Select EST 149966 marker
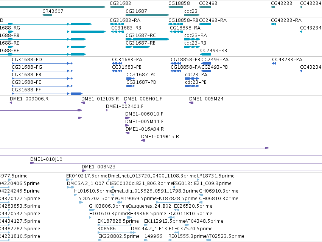Image resolution: width=322 pixels, height=242 pixels. pyautogui.click(x=146, y=240)
